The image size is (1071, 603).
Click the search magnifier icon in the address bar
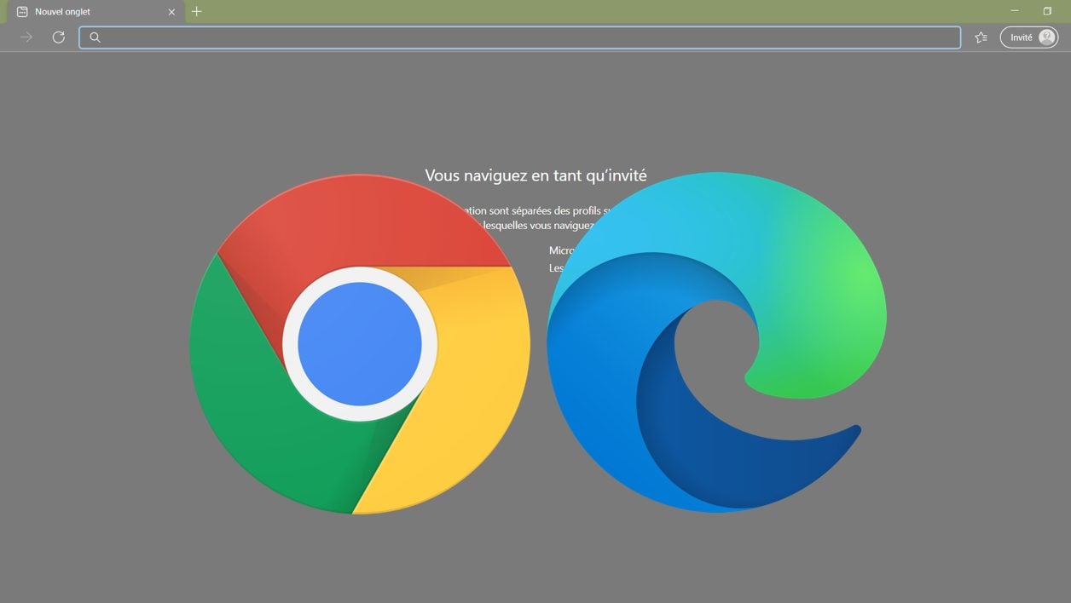pyautogui.click(x=96, y=37)
